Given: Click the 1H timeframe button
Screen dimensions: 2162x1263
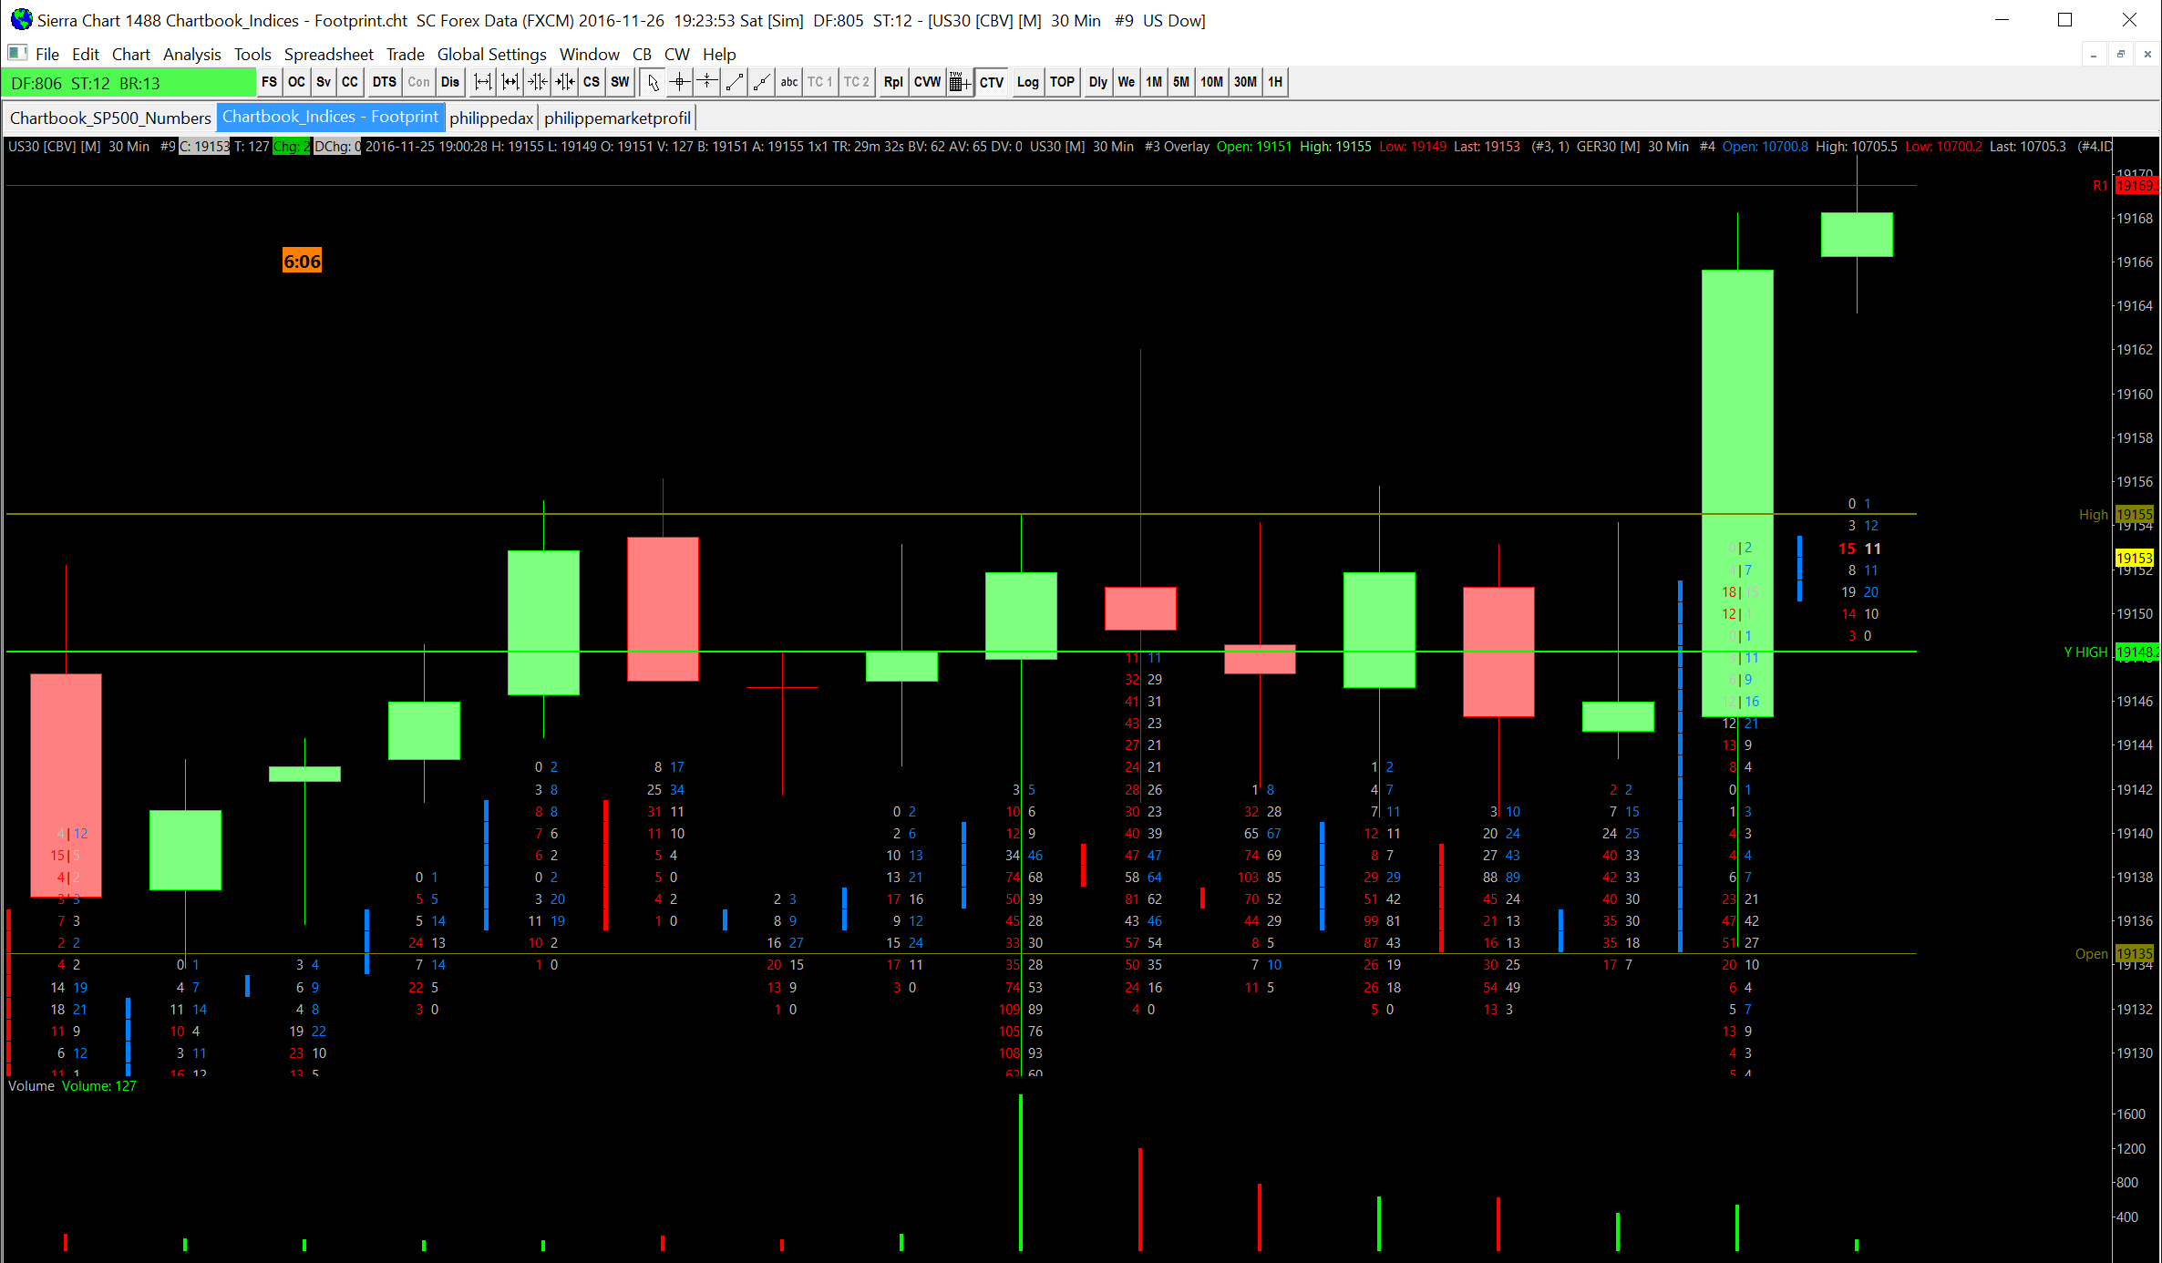Looking at the screenshot, I should [1275, 82].
